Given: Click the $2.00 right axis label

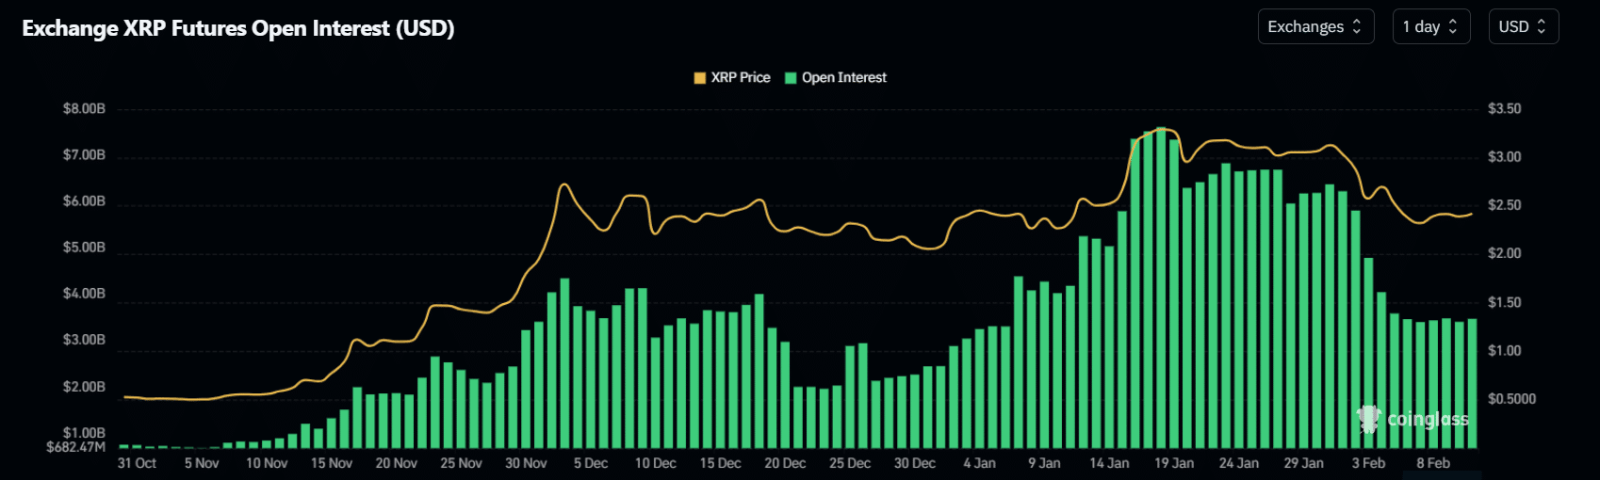Looking at the screenshot, I should click(1505, 253).
